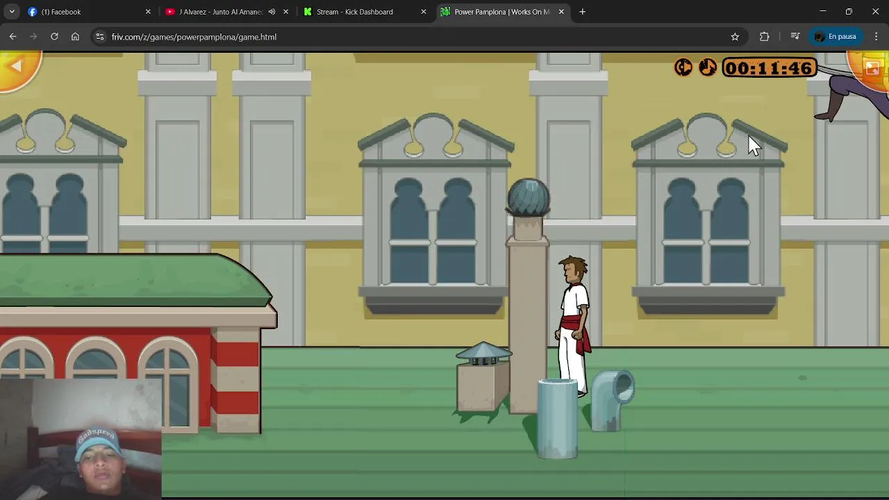
Task: Click the orange back arrow in game
Action: click(17, 67)
